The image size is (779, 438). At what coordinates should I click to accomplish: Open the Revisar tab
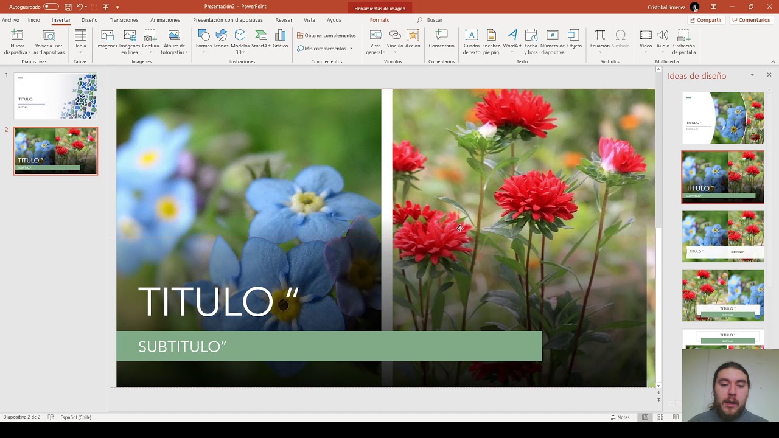tap(284, 20)
